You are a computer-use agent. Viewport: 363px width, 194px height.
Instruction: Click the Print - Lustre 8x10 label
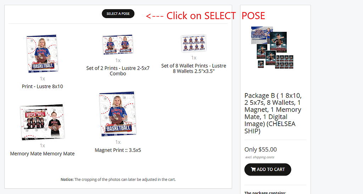43,86
